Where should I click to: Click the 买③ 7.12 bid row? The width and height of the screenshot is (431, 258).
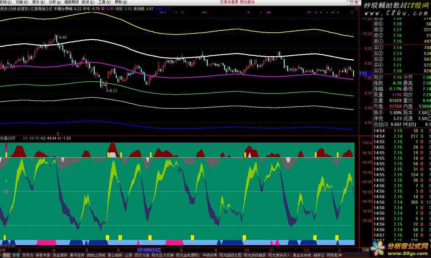tap(402, 59)
